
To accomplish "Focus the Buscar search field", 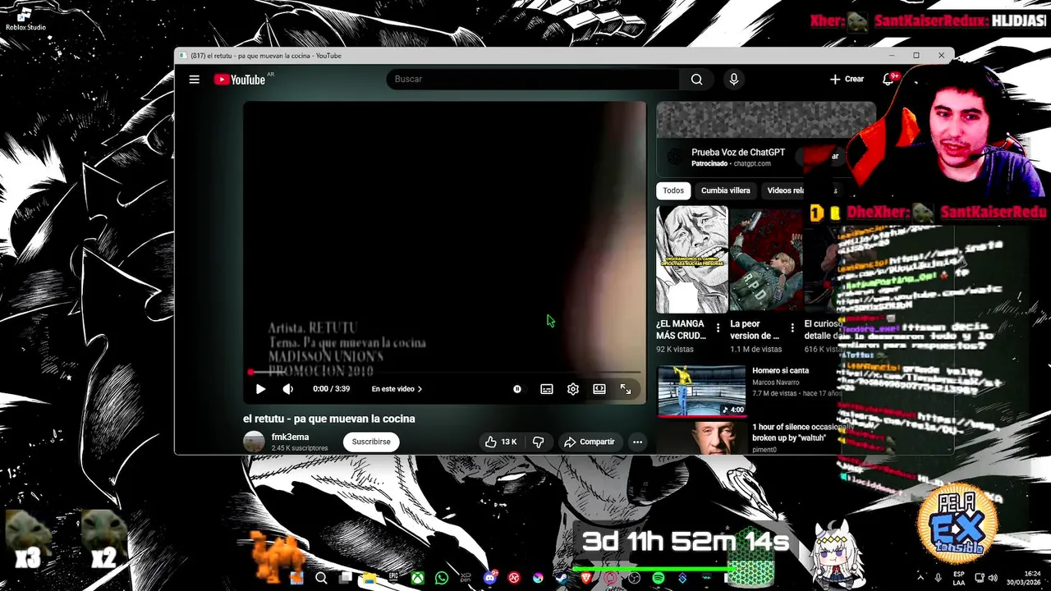I will [534, 79].
